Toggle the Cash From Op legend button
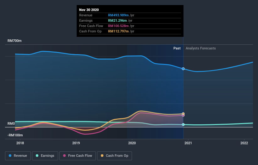 [x=114, y=156]
